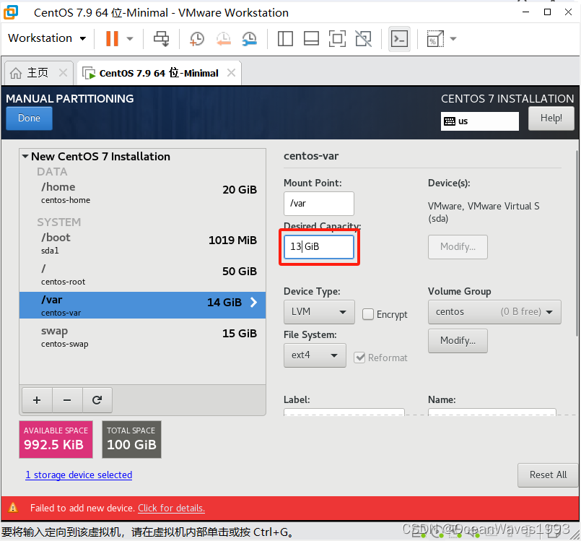Image resolution: width=581 pixels, height=541 pixels.
Task: Open the Device Type LVM dropdown
Action: pyautogui.click(x=319, y=312)
